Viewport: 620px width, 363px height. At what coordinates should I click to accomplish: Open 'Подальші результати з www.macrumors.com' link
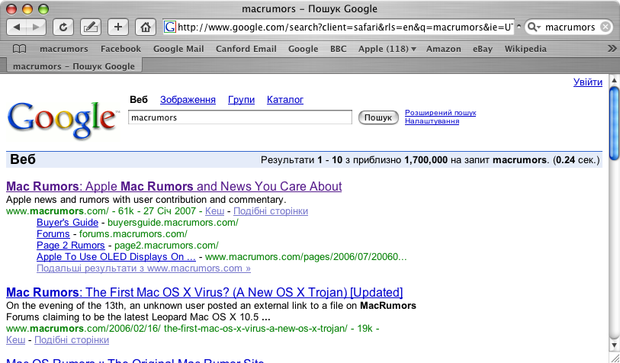(143, 268)
